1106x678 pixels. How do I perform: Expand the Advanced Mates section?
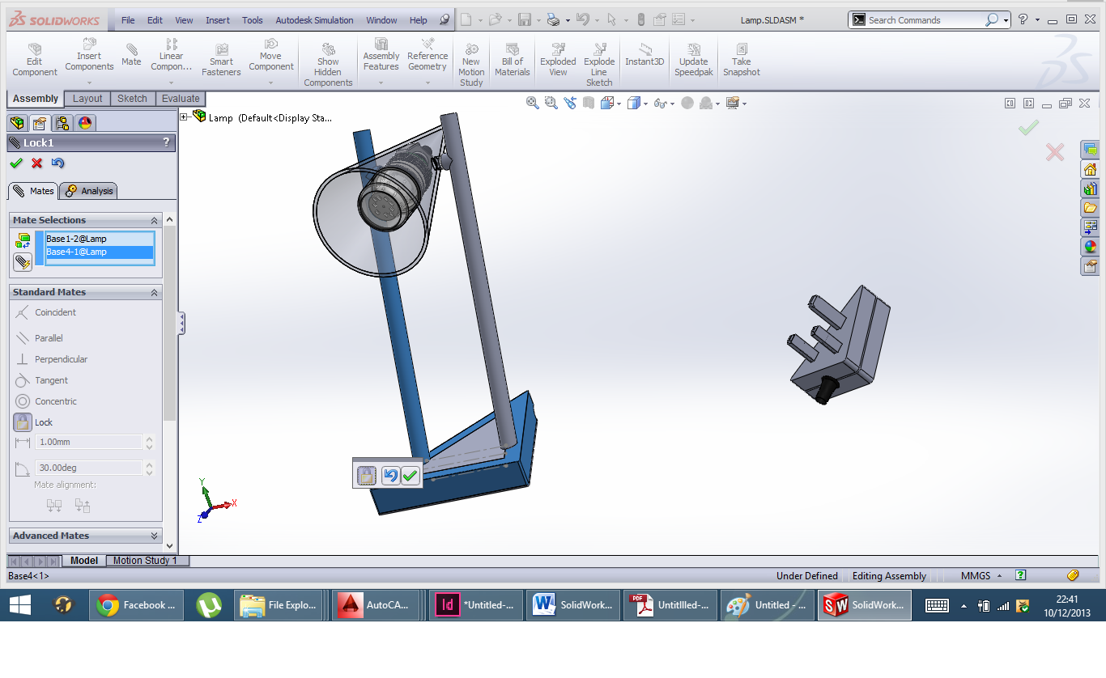154,536
